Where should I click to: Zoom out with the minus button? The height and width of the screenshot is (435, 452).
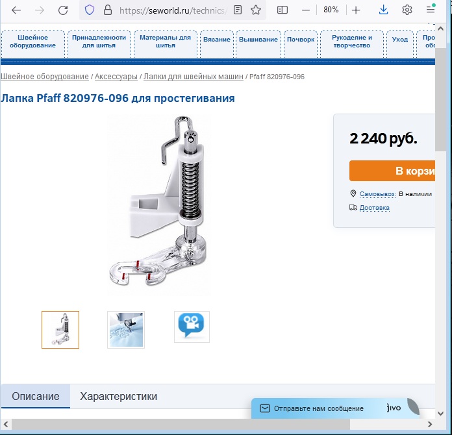[x=306, y=10]
